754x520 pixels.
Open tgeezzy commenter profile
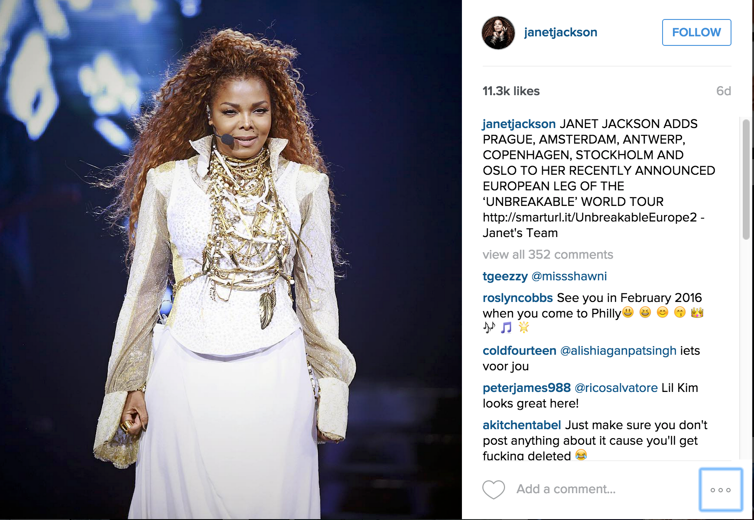(505, 276)
